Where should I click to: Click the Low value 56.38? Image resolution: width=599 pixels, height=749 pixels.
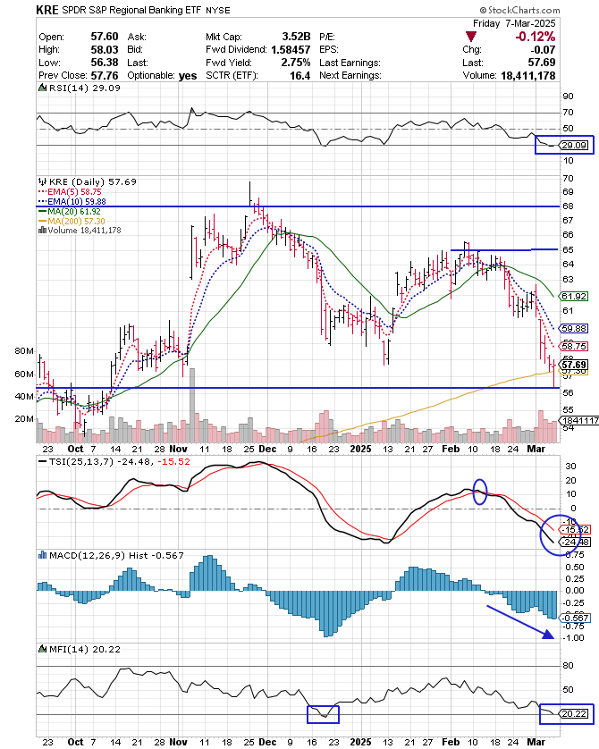pyautogui.click(x=105, y=63)
